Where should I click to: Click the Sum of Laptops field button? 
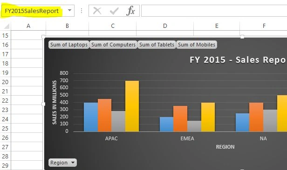[x=69, y=45]
